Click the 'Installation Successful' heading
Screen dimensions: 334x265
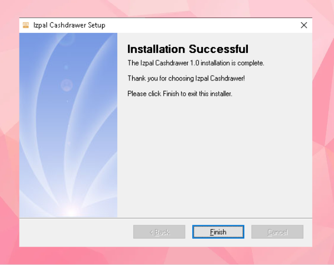click(x=188, y=49)
